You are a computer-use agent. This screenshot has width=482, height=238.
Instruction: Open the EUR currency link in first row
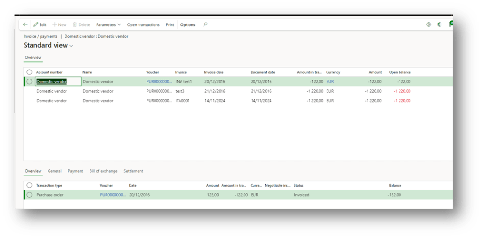[x=330, y=81]
